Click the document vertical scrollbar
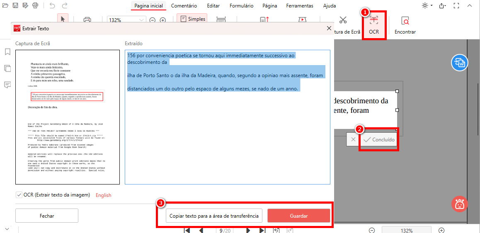 pos(478,109)
